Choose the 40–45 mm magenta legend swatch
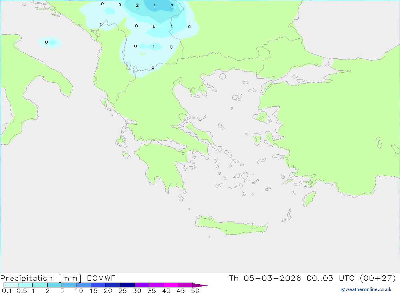 point(171,285)
